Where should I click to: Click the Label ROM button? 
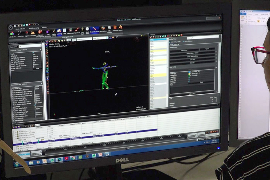192,59
